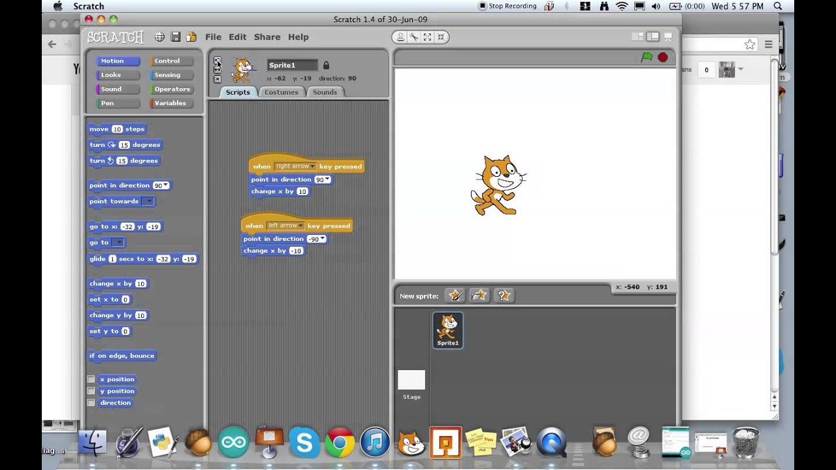Open the Chrome hamburger menu in browser window
The width and height of the screenshot is (836, 470).
(x=769, y=44)
